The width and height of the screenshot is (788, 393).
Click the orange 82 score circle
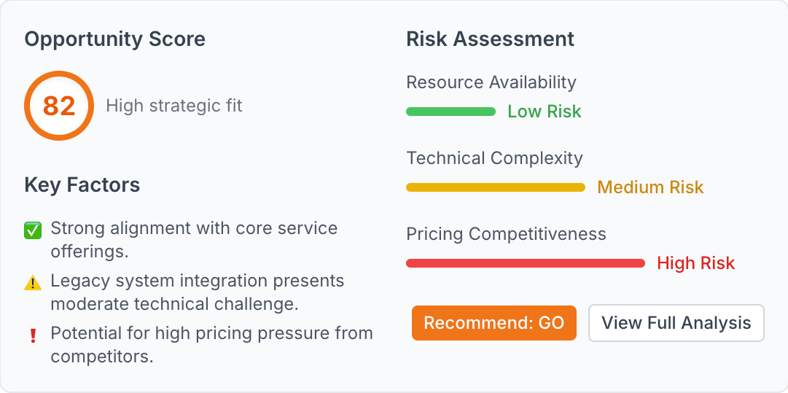[x=59, y=106]
